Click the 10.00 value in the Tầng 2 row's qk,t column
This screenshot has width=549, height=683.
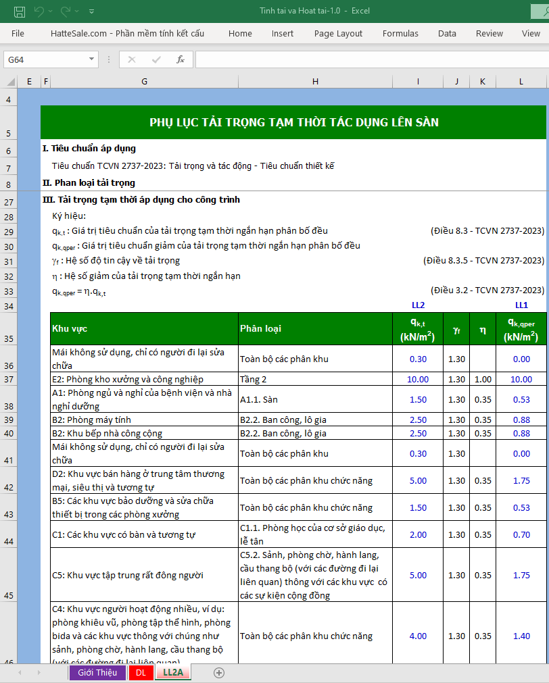(418, 380)
